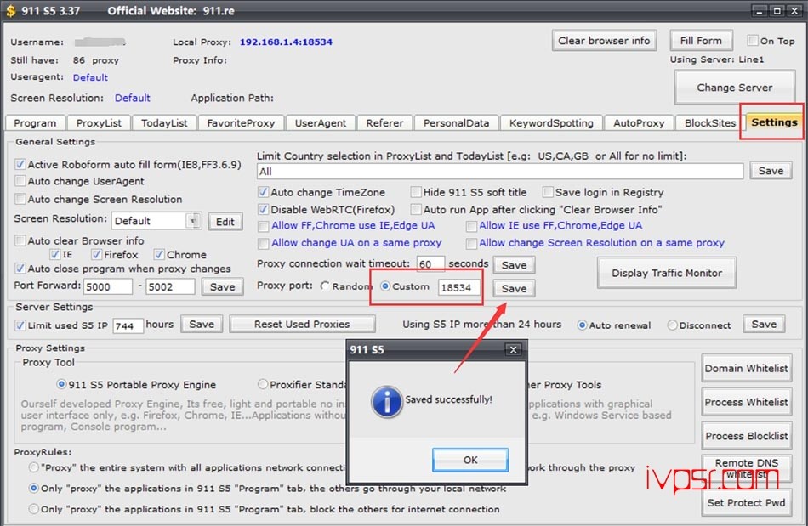Screen dimensions: 808x526
Task: Choose the Disconnect option
Action: pos(672,325)
